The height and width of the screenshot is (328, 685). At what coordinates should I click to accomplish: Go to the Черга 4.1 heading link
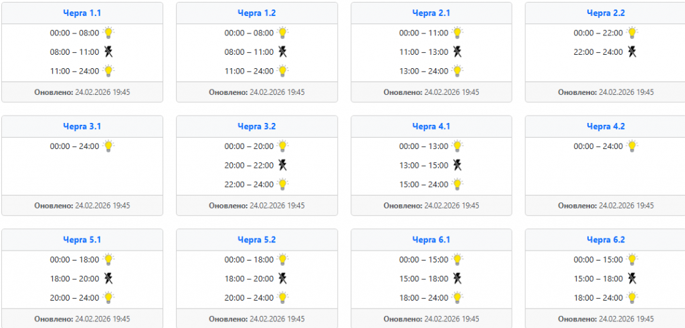pyautogui.click(x=431, y=126)
